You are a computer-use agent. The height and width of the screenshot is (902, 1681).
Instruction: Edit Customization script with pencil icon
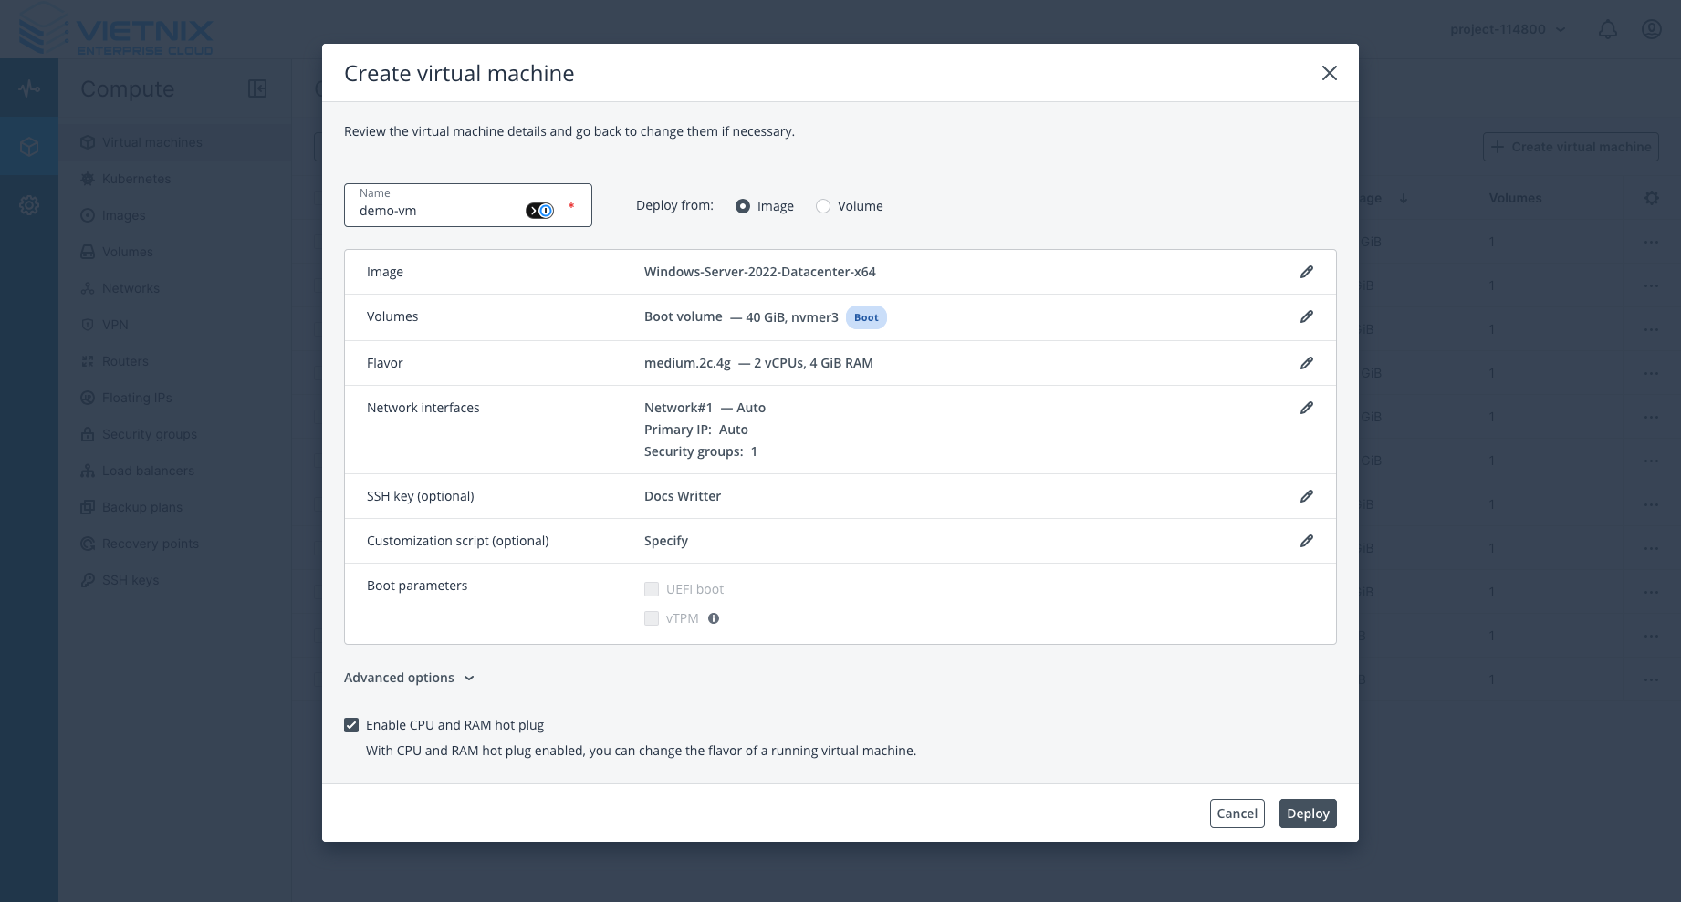(x=1307, y=541)
